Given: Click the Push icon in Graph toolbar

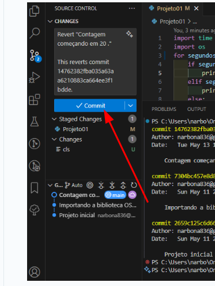Looking at the screenshot, I should pos(123,185).
